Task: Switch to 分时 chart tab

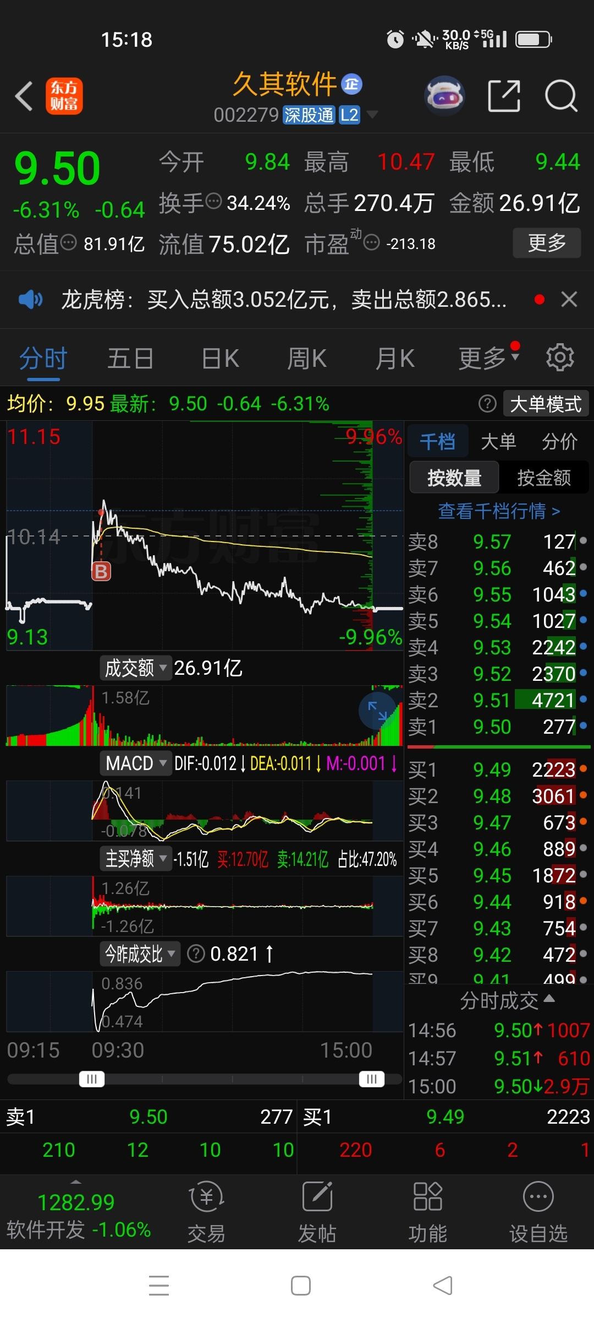Action: pyautogui.click(x=43, y=359)
